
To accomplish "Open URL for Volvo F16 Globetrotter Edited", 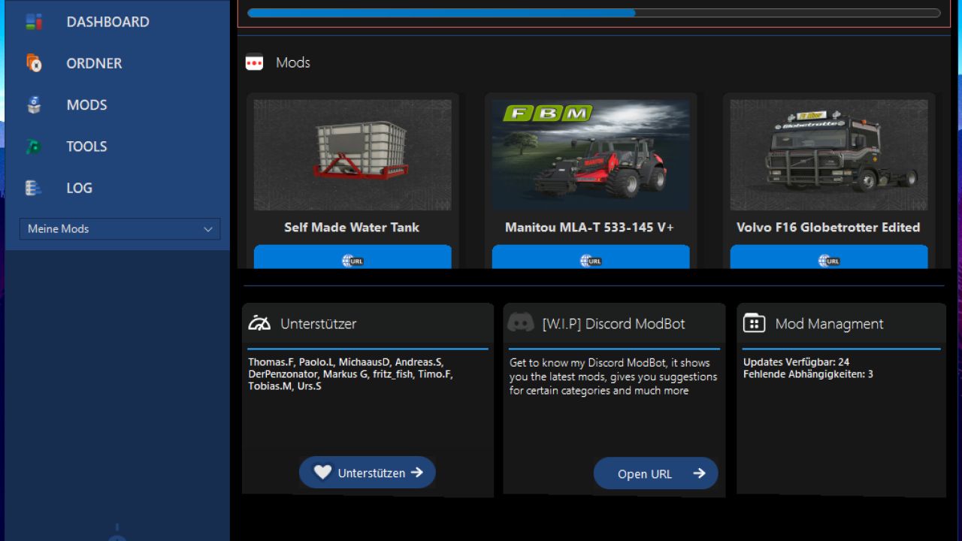I will [829, 258].
